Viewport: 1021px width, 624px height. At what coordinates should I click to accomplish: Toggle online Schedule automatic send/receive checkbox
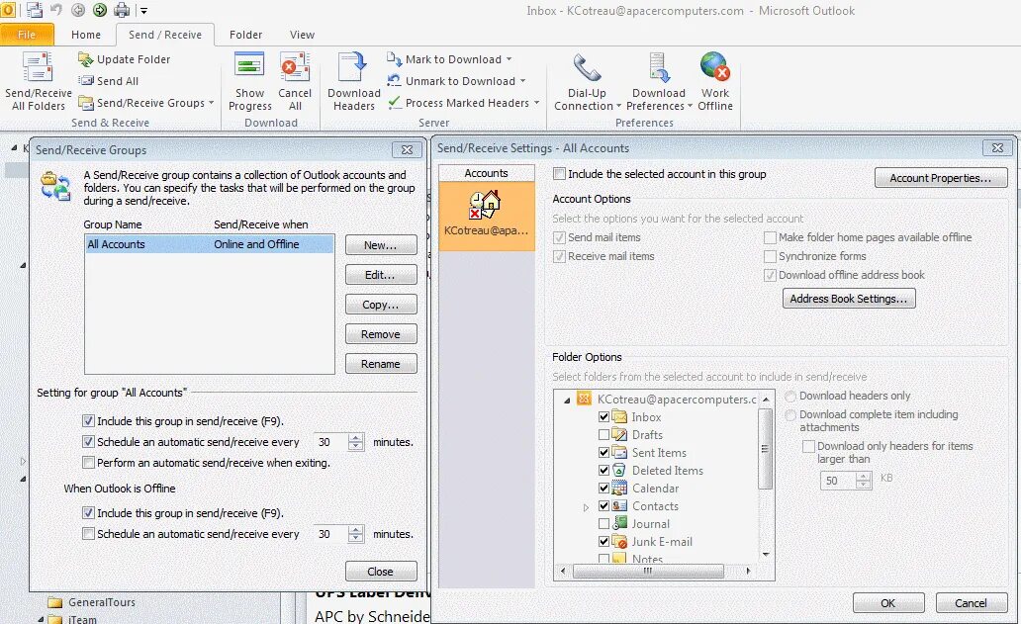[89, 442]
